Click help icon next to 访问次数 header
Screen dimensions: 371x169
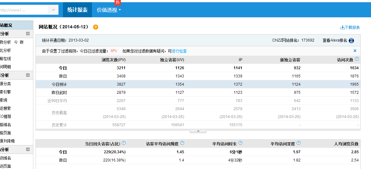click(x=357, y=59)
